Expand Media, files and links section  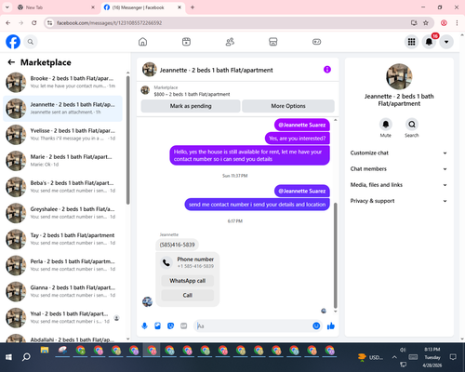(399, 185)
